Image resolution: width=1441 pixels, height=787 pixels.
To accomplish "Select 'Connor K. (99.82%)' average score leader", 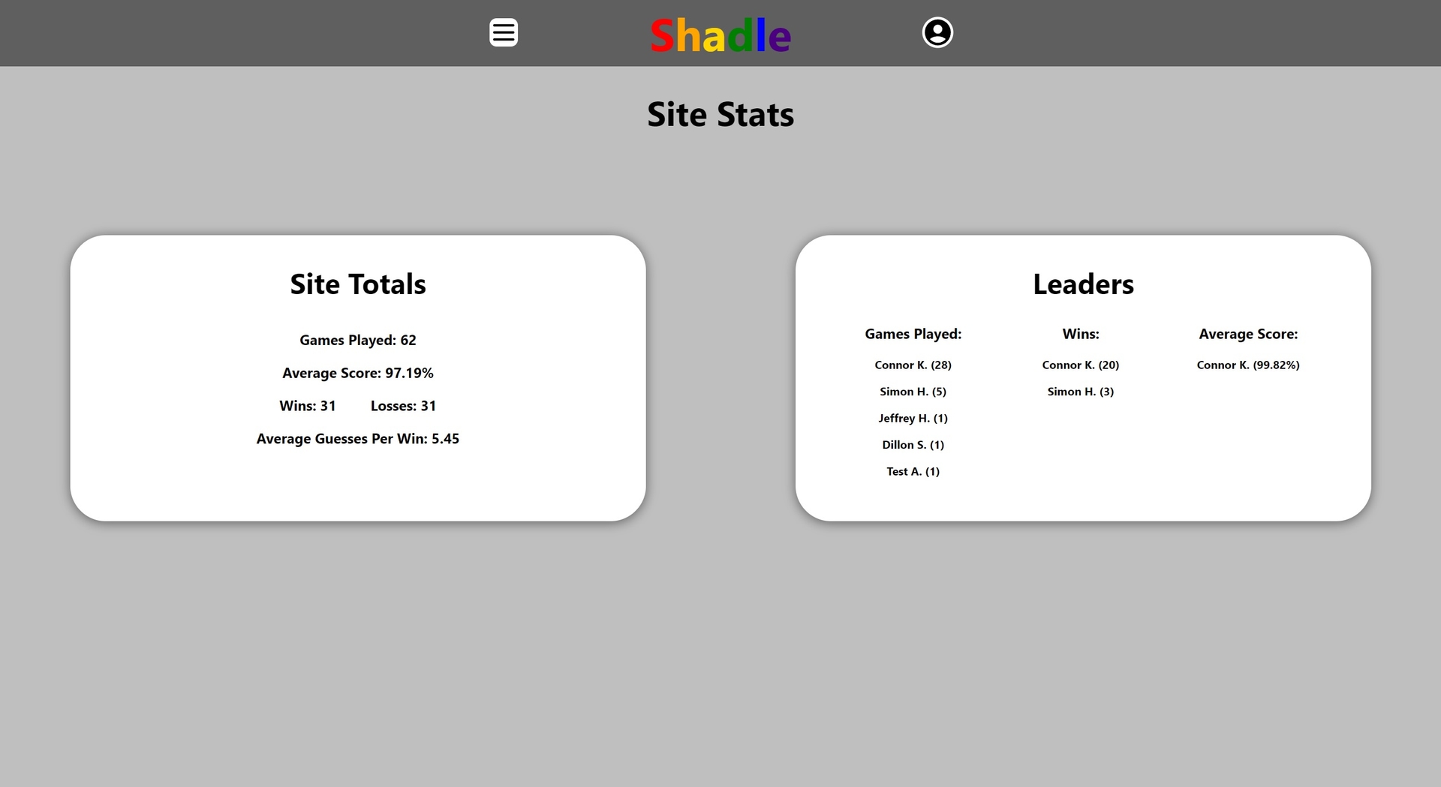I will coord(1248,365).
